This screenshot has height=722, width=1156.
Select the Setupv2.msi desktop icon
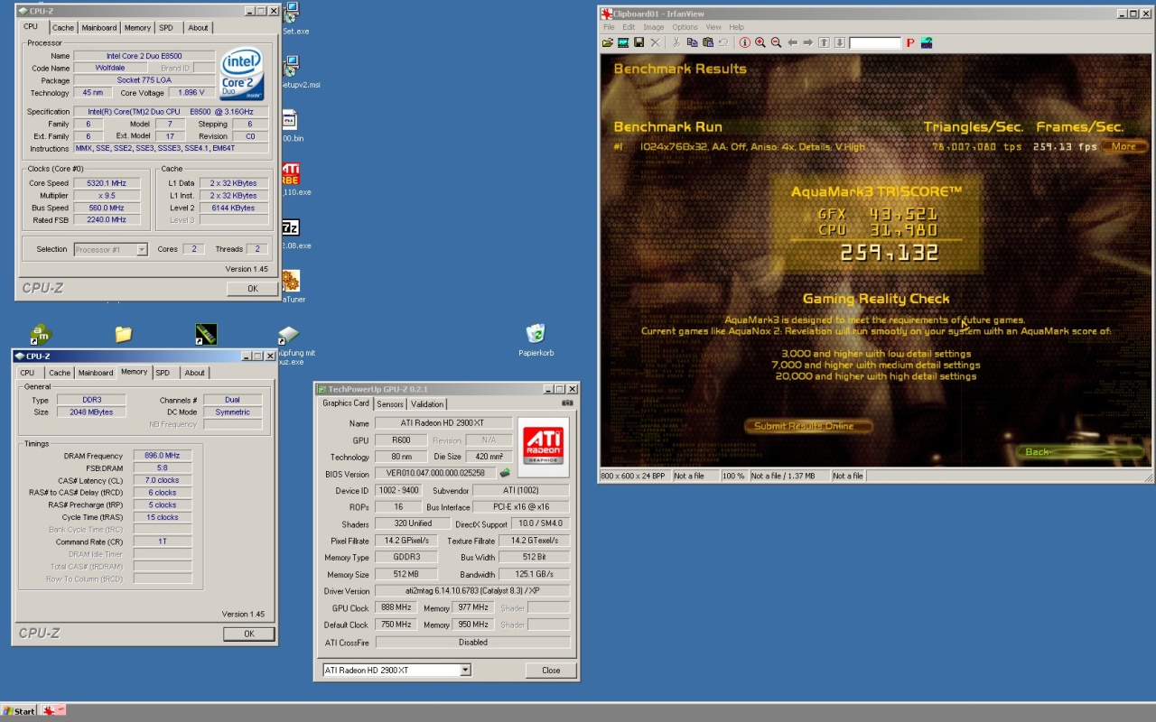pos(291,68)
